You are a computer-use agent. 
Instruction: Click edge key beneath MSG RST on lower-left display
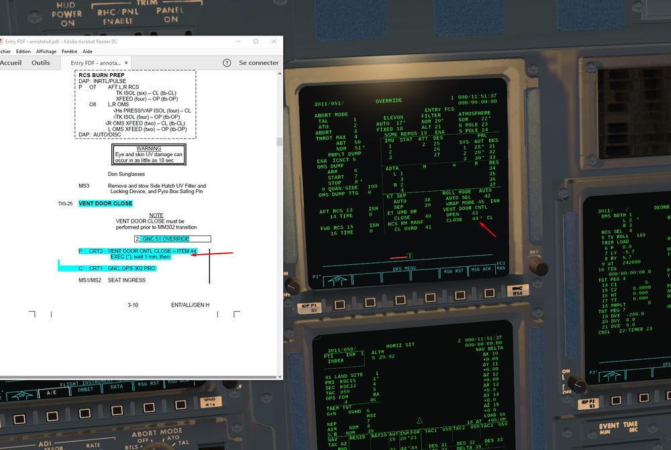pos(149,407)
